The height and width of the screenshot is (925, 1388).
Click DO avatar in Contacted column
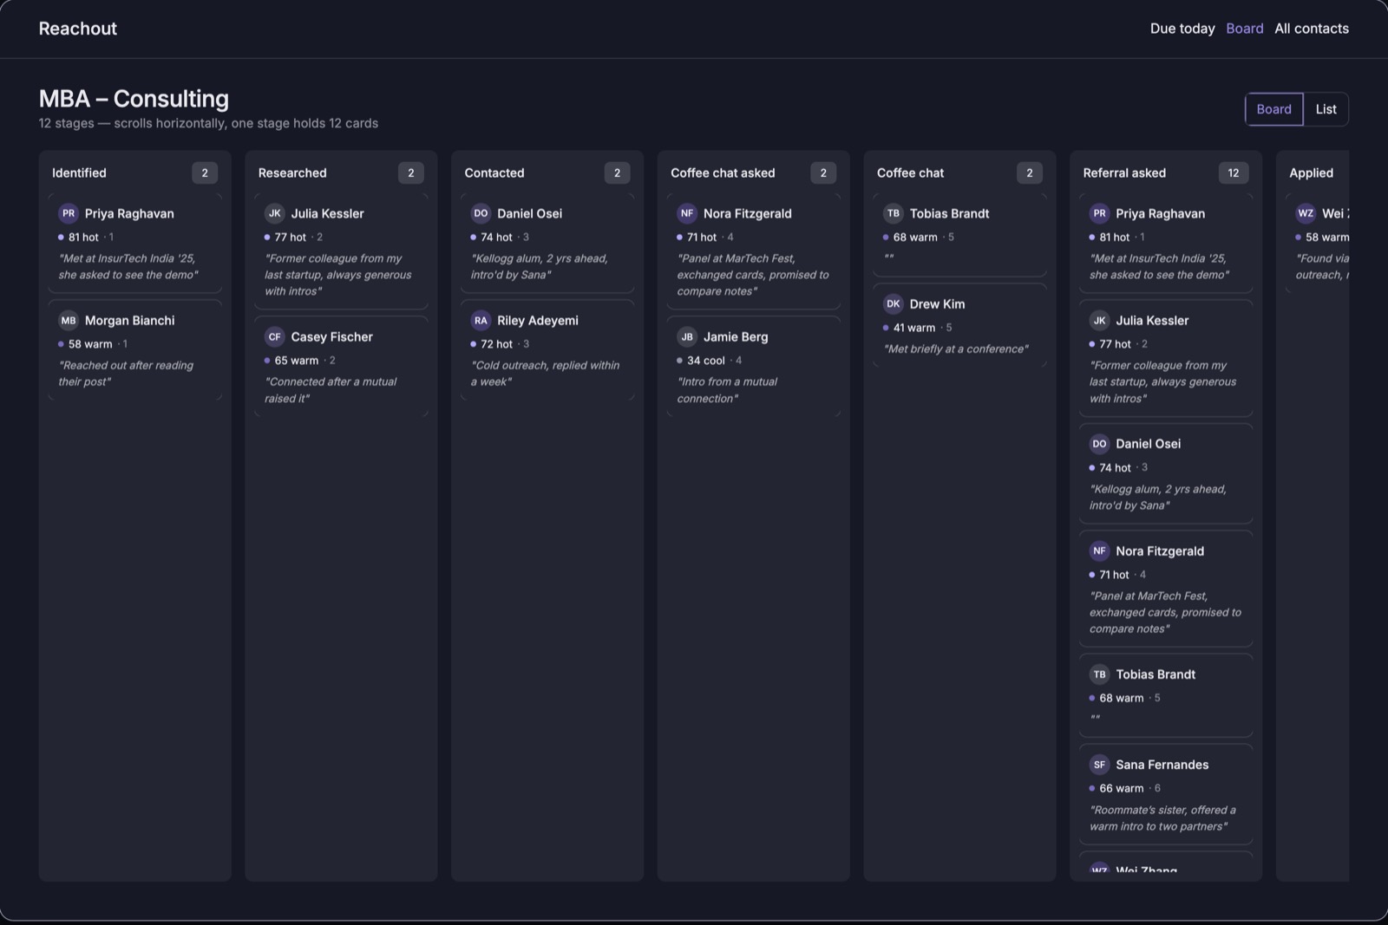coord(481,213)
